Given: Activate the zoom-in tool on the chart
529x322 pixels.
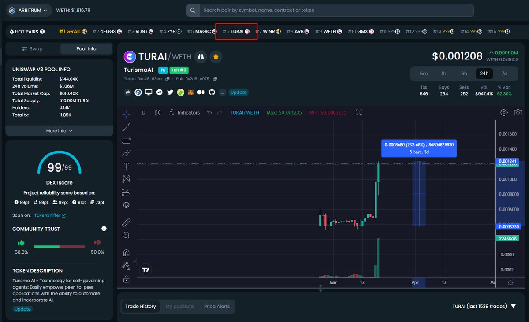Looking at the screenshot, I should point(127,235).
